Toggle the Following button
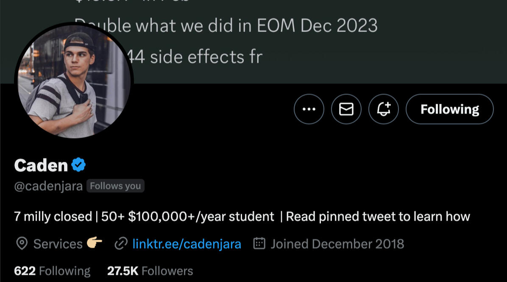Viewport: 507px width, 282px height. coord(449,109)
